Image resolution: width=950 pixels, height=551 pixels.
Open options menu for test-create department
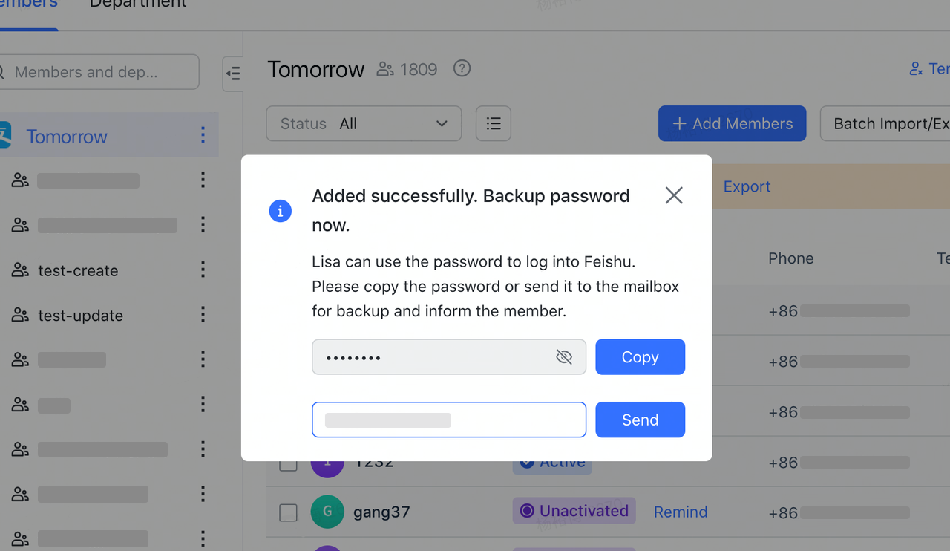(203, 270)
